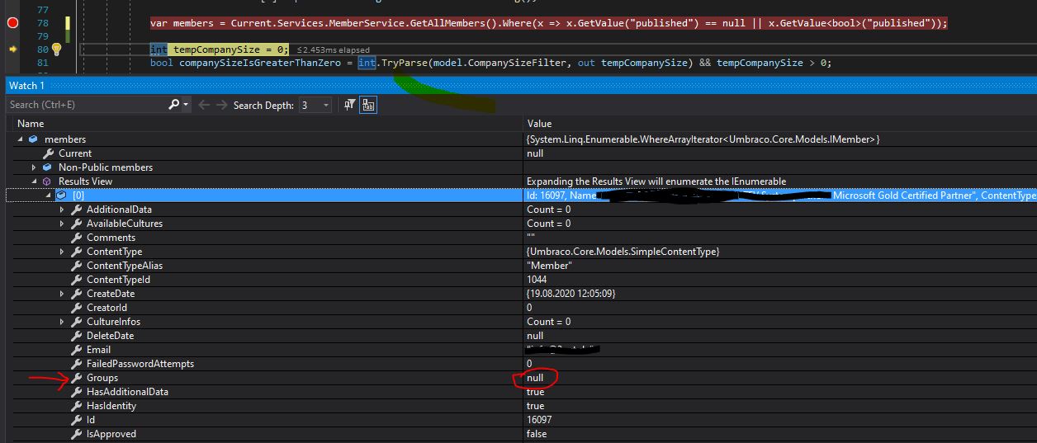Click the wrench icon beside Groups

point(76,378)
